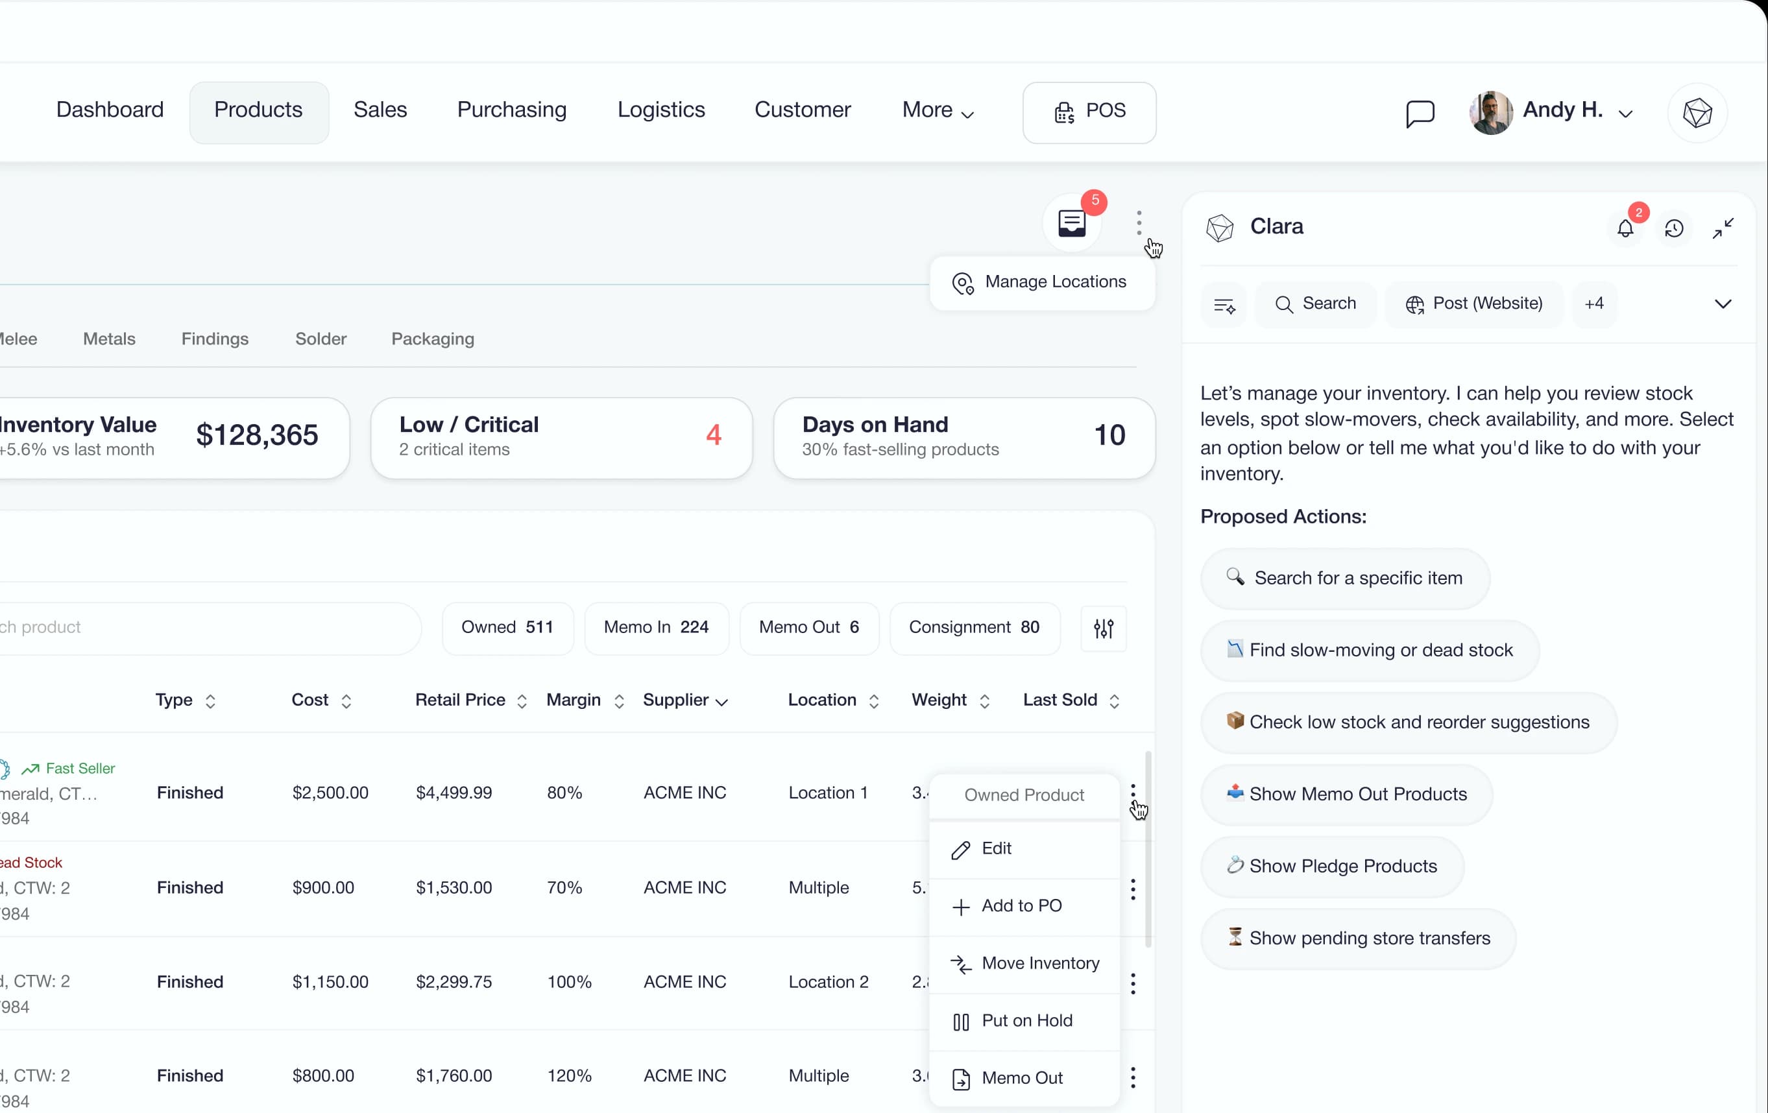The image size is (1768, 1113).
Task: Switch to the Findings category tab
Action: coord(215,339)
